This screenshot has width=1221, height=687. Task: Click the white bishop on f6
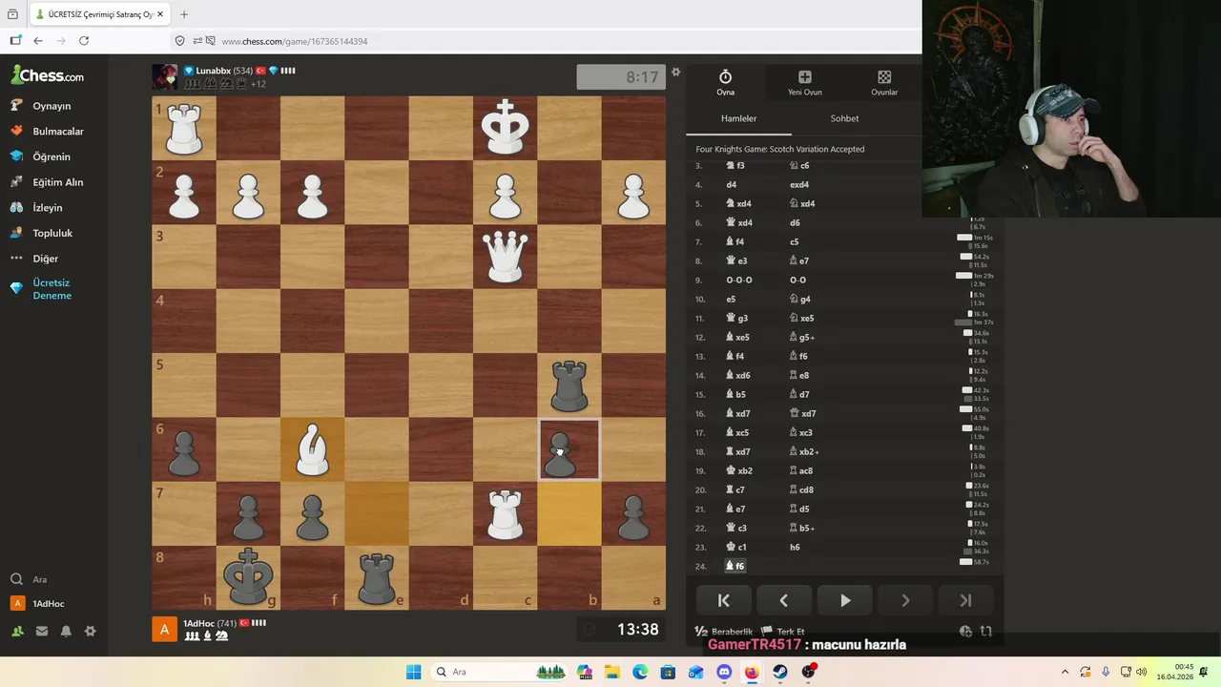click(312, 449)
